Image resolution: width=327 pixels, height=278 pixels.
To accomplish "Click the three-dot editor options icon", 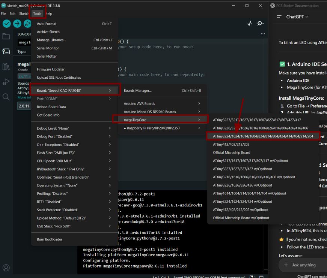I will pyautogui.click(x=263, y=34).
